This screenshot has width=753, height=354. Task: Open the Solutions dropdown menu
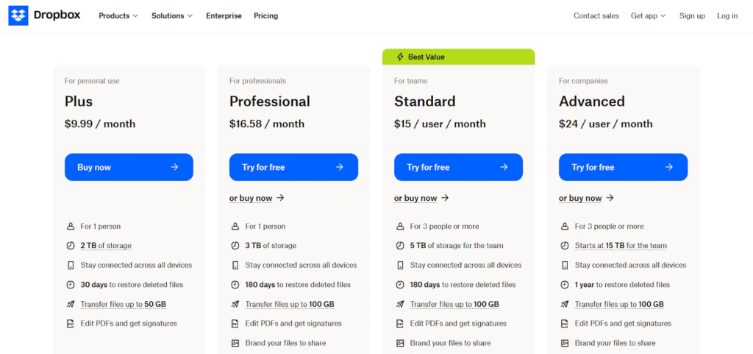(172, 15)
